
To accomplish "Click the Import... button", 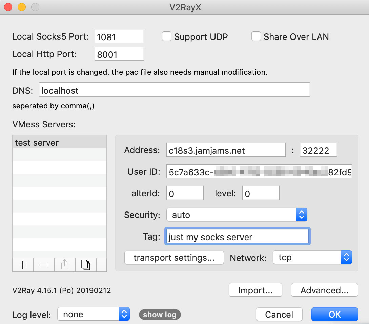I will [x=255, y=290].
